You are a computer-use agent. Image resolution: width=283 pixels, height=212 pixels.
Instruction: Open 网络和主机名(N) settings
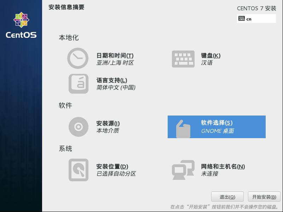click(223, 166)
